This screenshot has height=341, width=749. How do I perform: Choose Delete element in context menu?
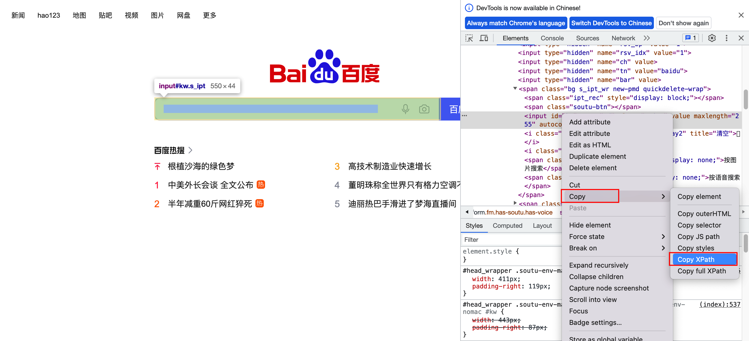pyautogui.click(x=593, y=168)
